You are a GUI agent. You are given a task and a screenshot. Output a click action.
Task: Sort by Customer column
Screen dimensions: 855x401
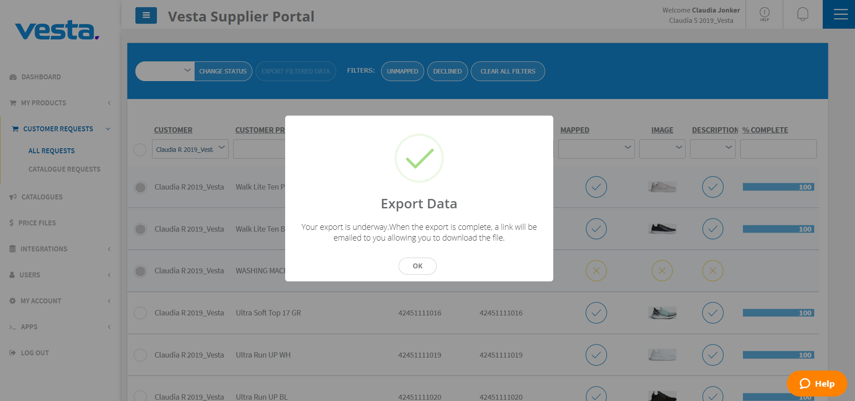pyautogui.click(x=173, y=130)
